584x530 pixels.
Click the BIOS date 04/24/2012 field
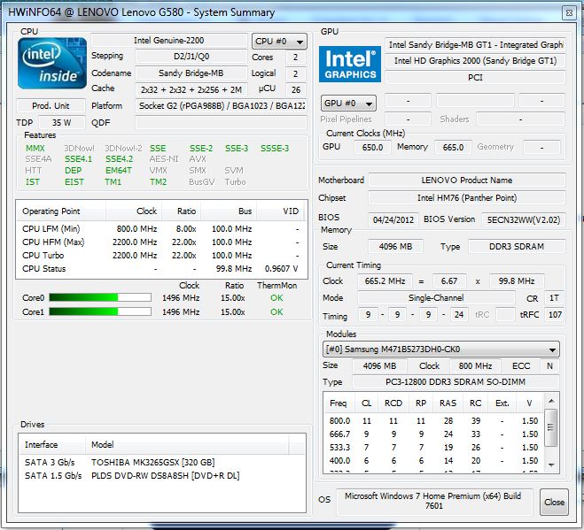coord(393,219)
